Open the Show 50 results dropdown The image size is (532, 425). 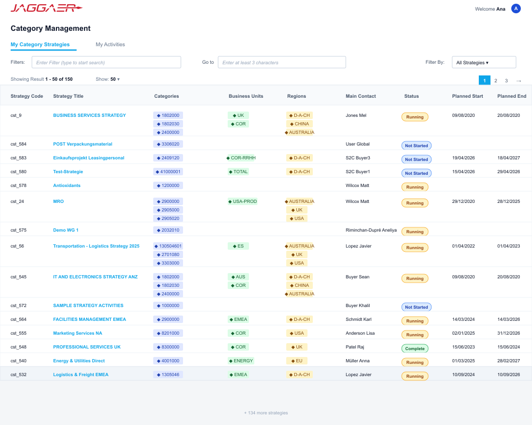tap(115, 79)
